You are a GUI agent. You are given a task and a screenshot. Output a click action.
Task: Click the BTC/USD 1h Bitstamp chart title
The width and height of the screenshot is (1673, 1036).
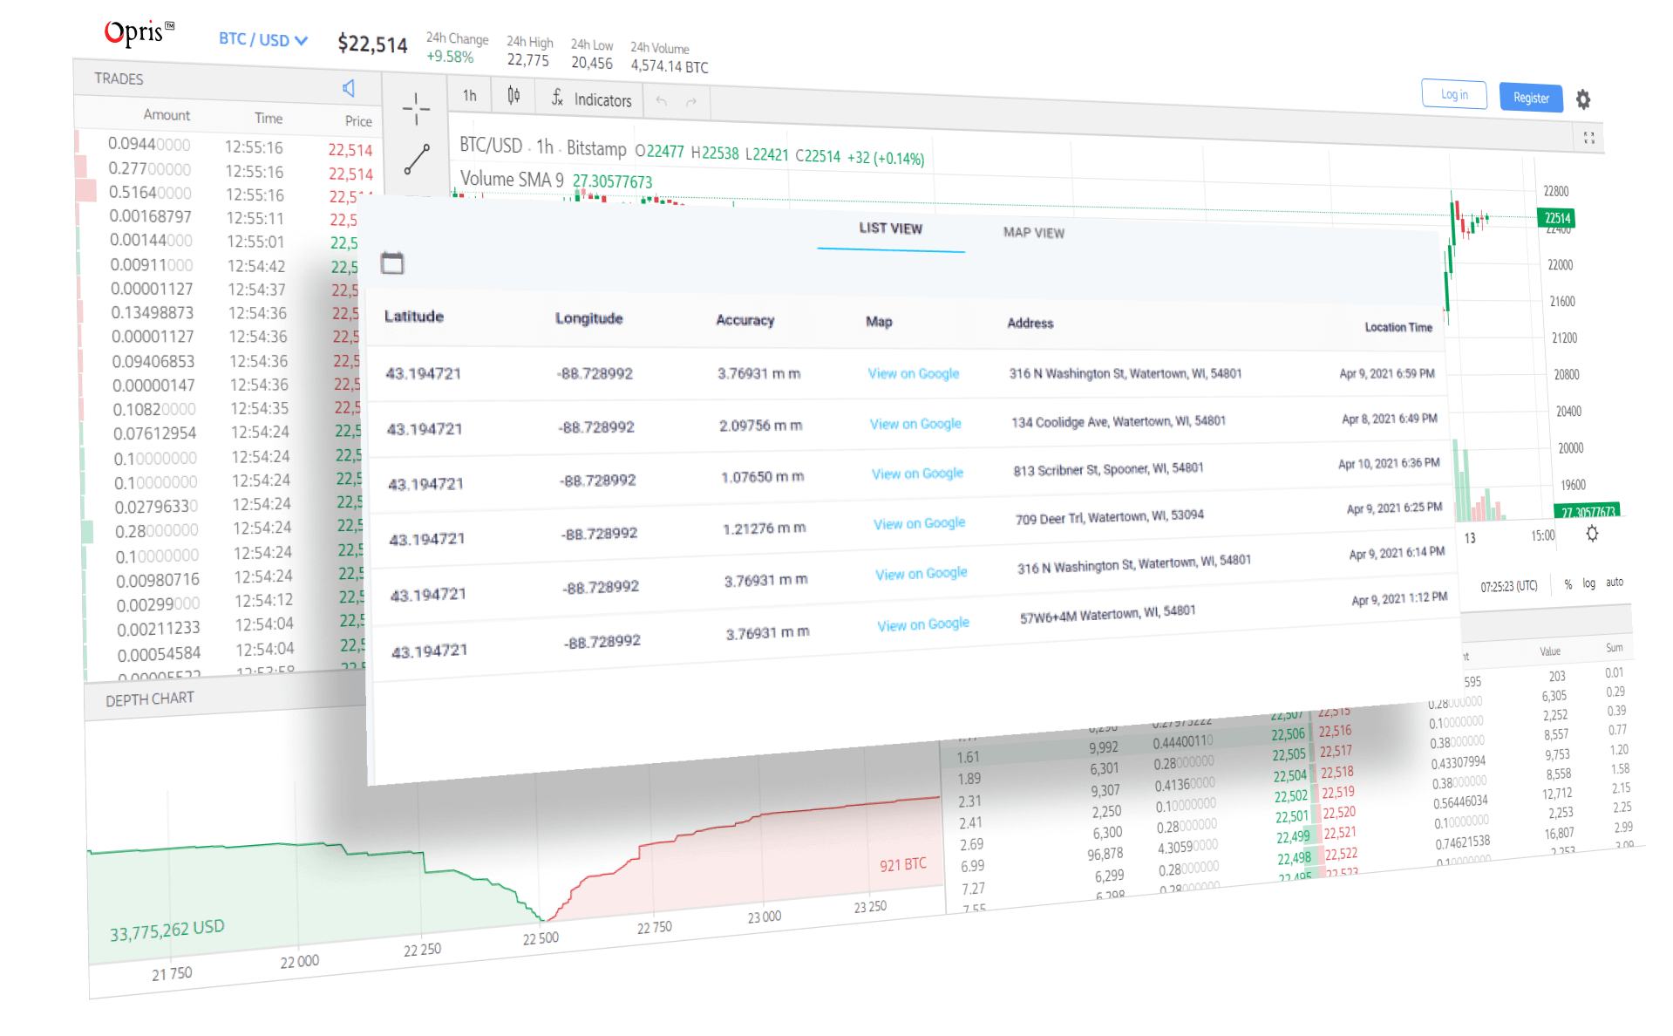[542, 147]
